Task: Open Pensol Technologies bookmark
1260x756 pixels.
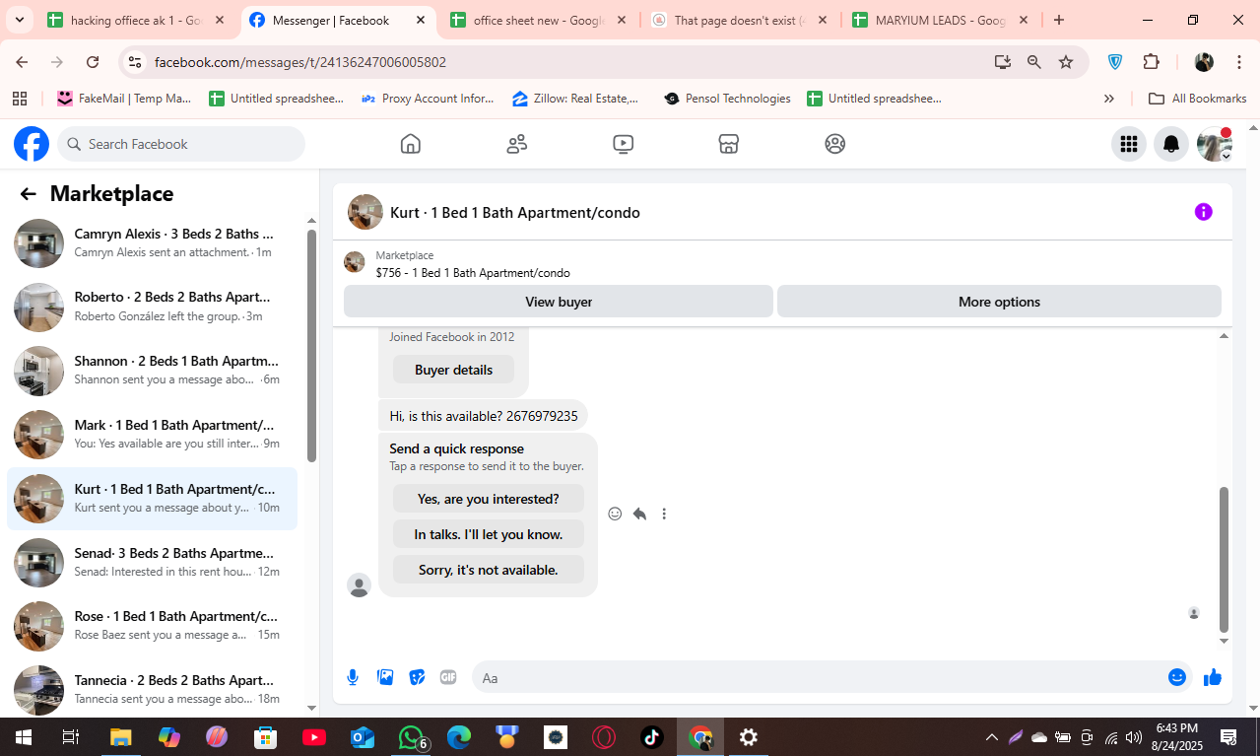Action: pos(728,99)
